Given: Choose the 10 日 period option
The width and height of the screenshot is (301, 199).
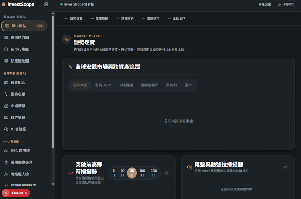Looking at the screenshot, I should pos(123,173).
